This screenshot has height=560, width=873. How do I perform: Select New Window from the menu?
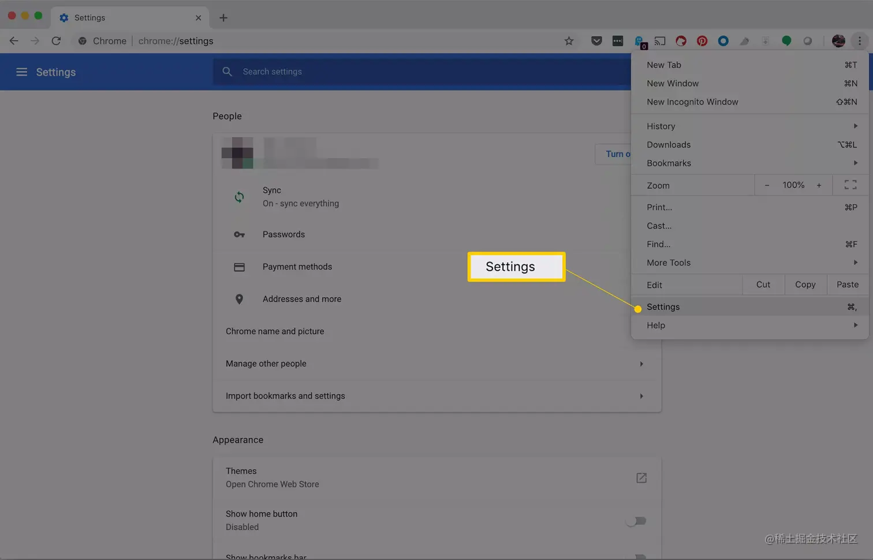coord(749,83)
